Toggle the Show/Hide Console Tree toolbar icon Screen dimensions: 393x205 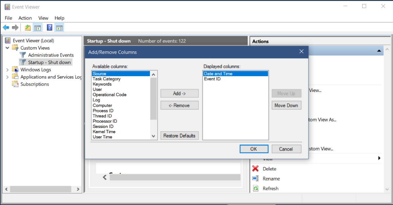(37, 28)
